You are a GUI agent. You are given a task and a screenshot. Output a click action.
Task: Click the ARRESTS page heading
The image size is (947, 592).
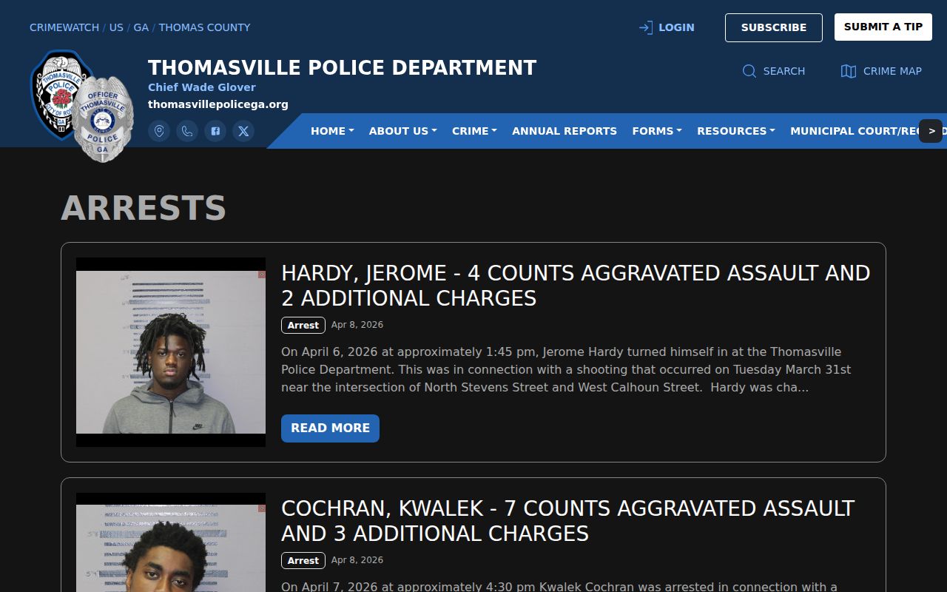point(144,208)
